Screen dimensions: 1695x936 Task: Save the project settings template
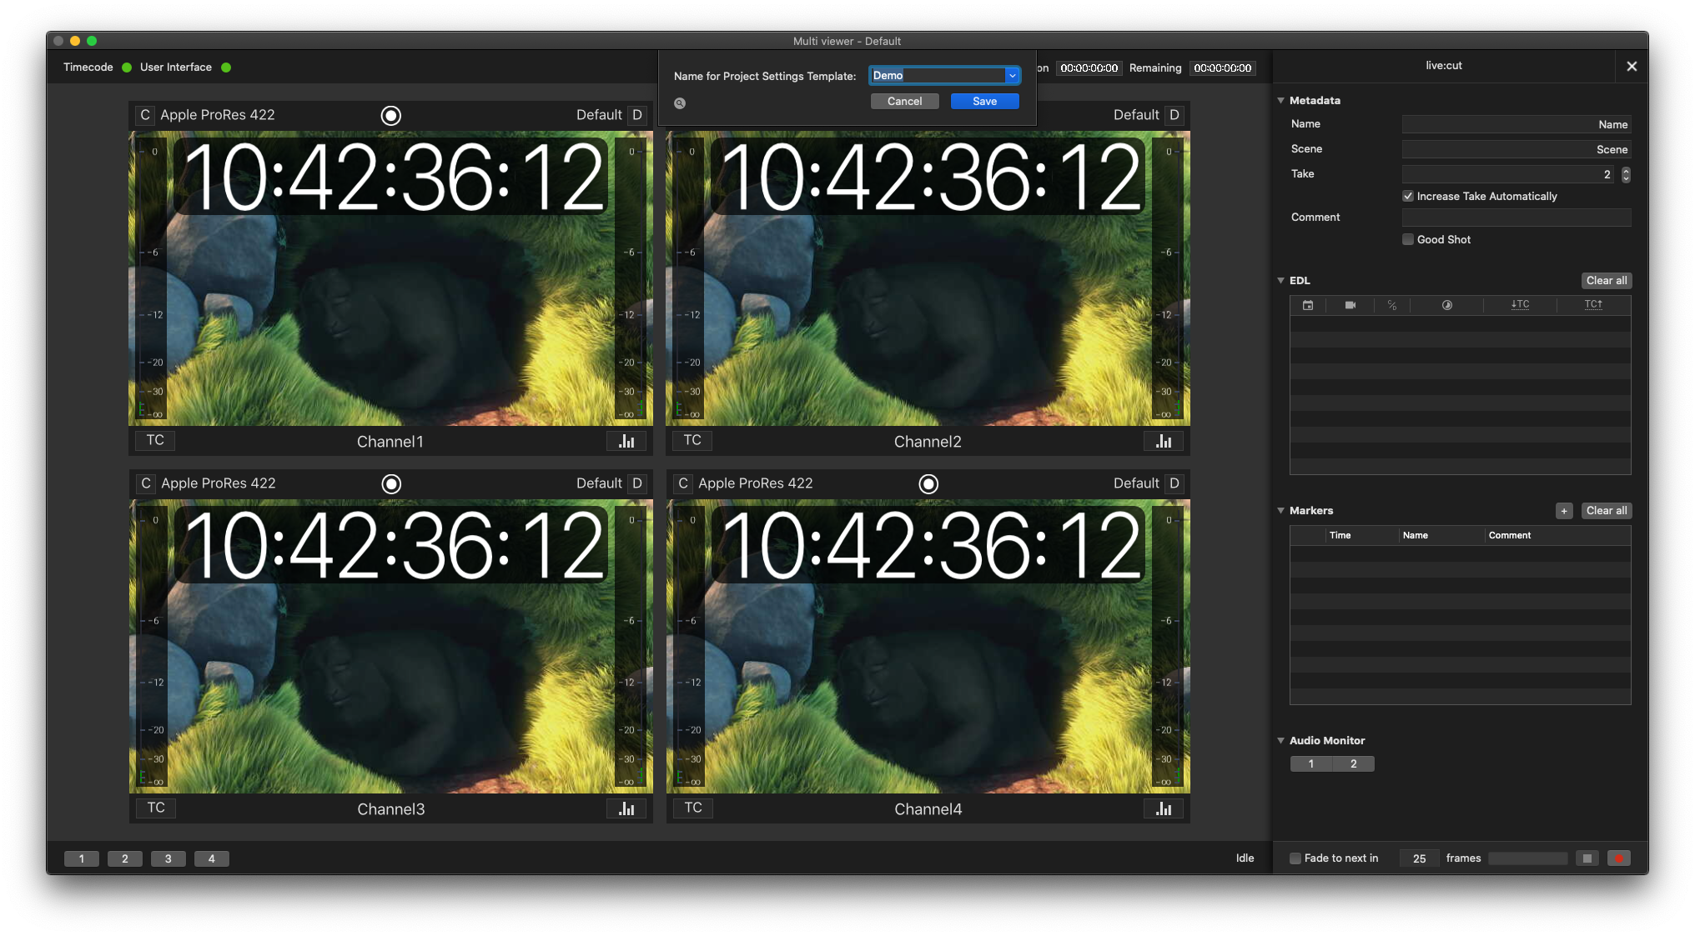pyautogui.click(x=985, y=101)
